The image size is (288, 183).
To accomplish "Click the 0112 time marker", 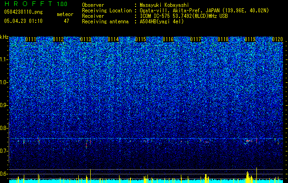I will (x=58, y=39).
